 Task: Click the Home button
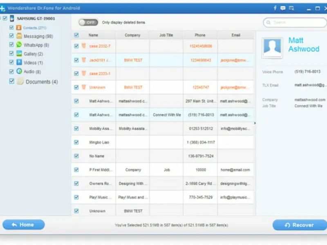coord(24,225)
